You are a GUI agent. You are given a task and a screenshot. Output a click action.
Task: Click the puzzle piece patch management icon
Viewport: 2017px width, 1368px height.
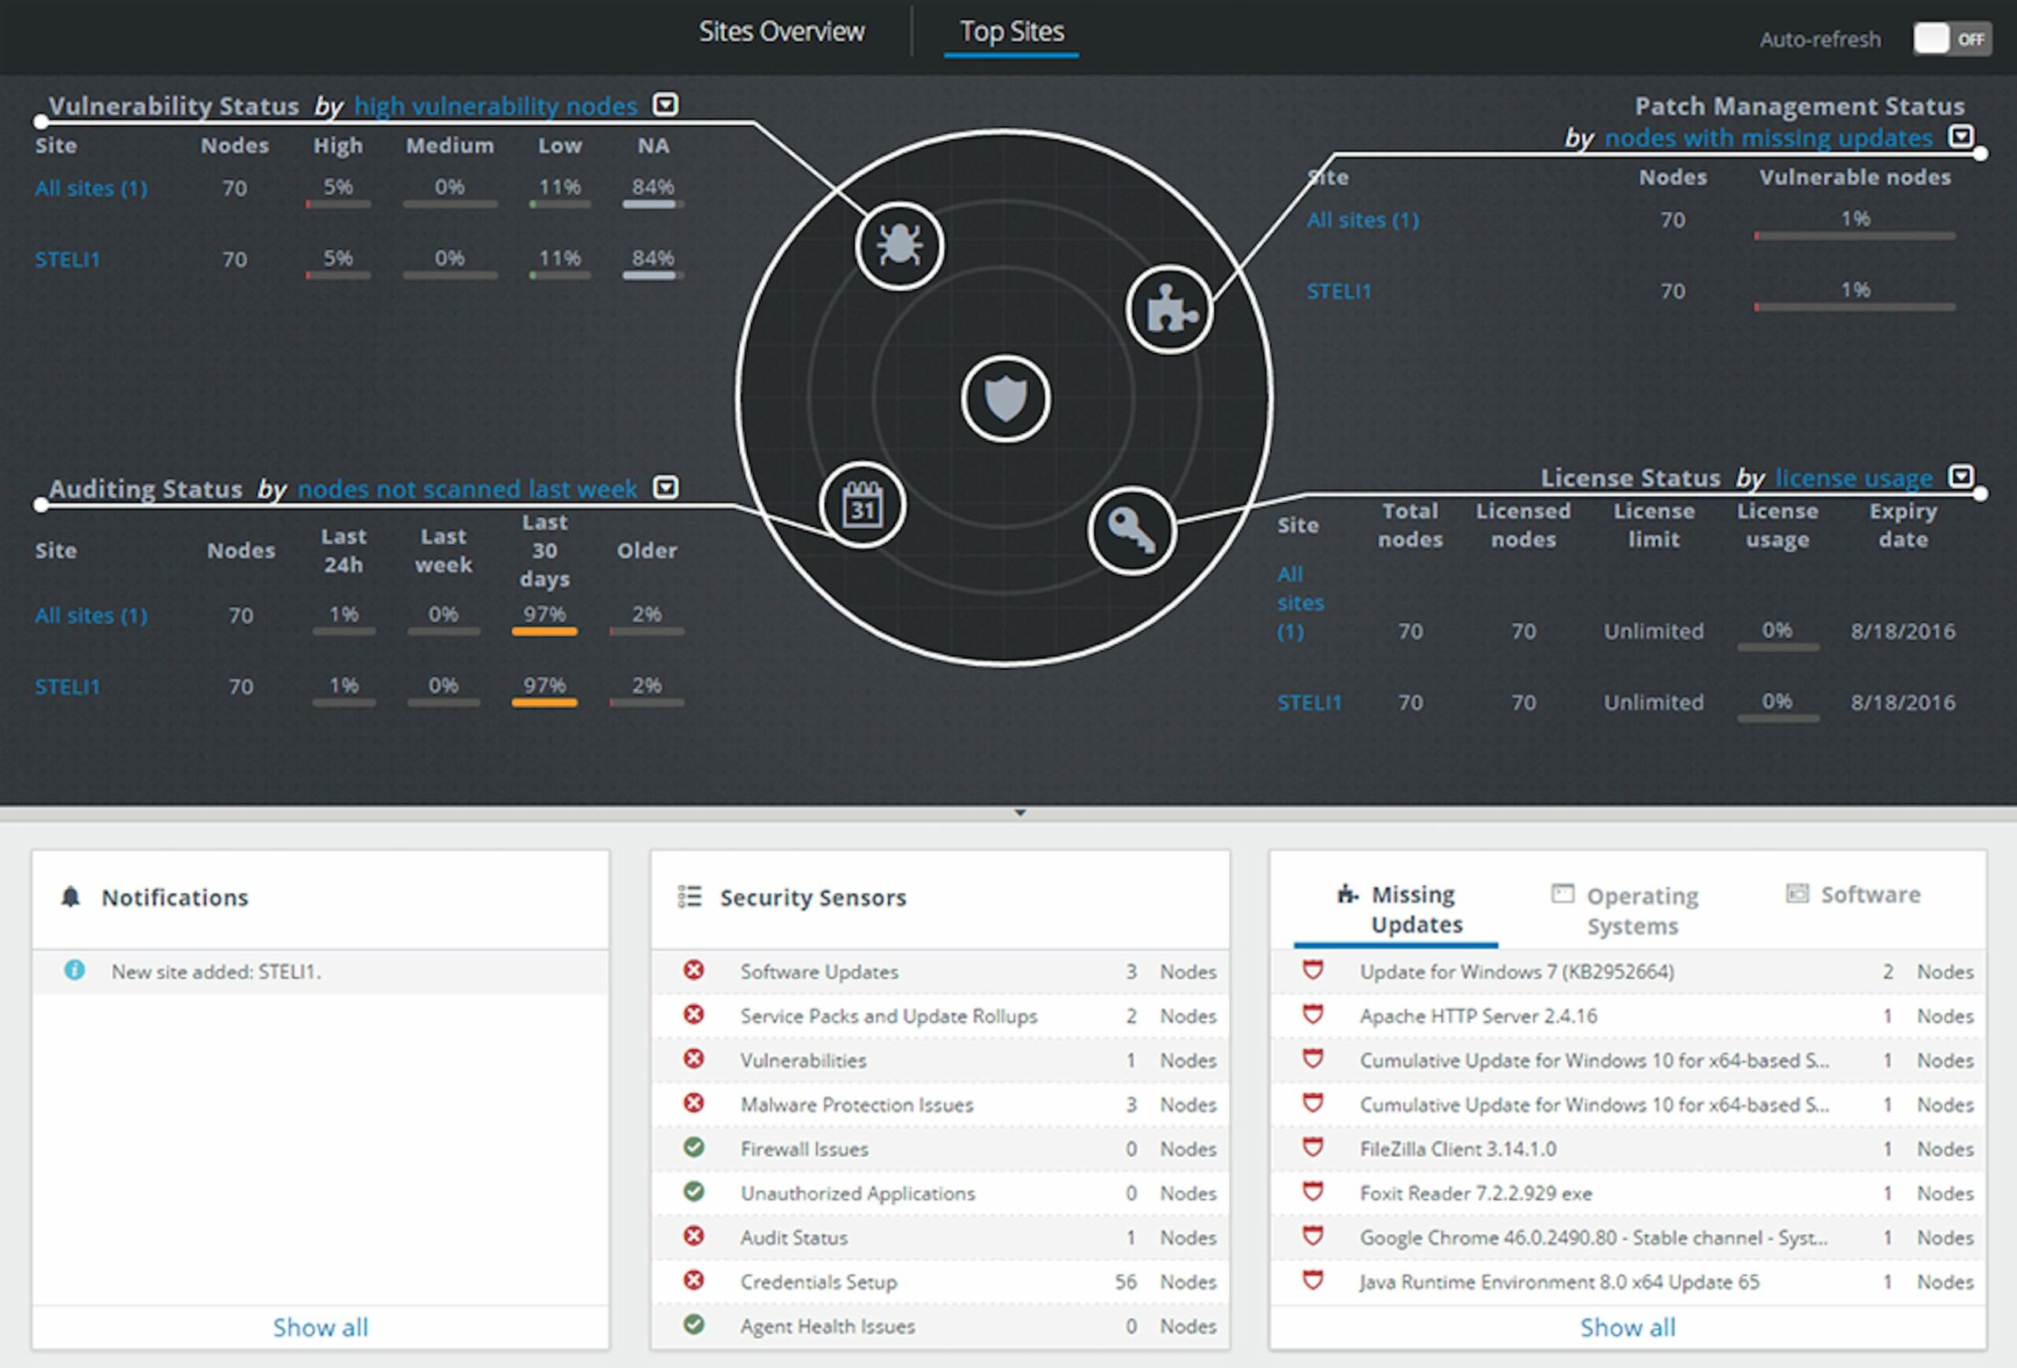point(1170,310)
